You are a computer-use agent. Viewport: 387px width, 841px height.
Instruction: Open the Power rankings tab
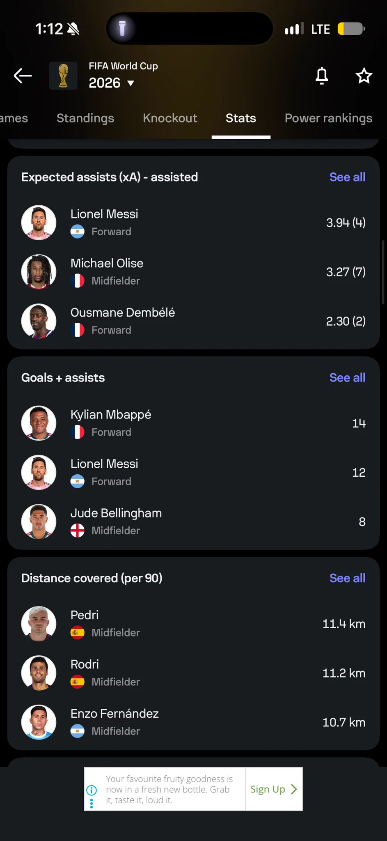click(x=328, y=118)
